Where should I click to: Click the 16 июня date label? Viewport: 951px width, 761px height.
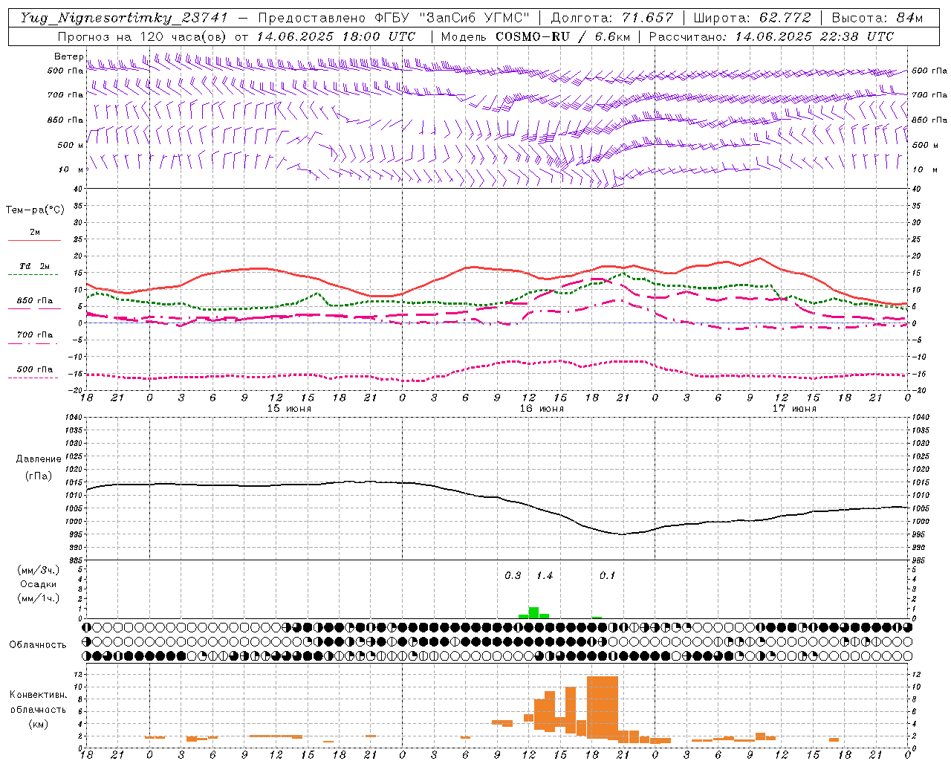pyautogui.click(x=542, y=409)
